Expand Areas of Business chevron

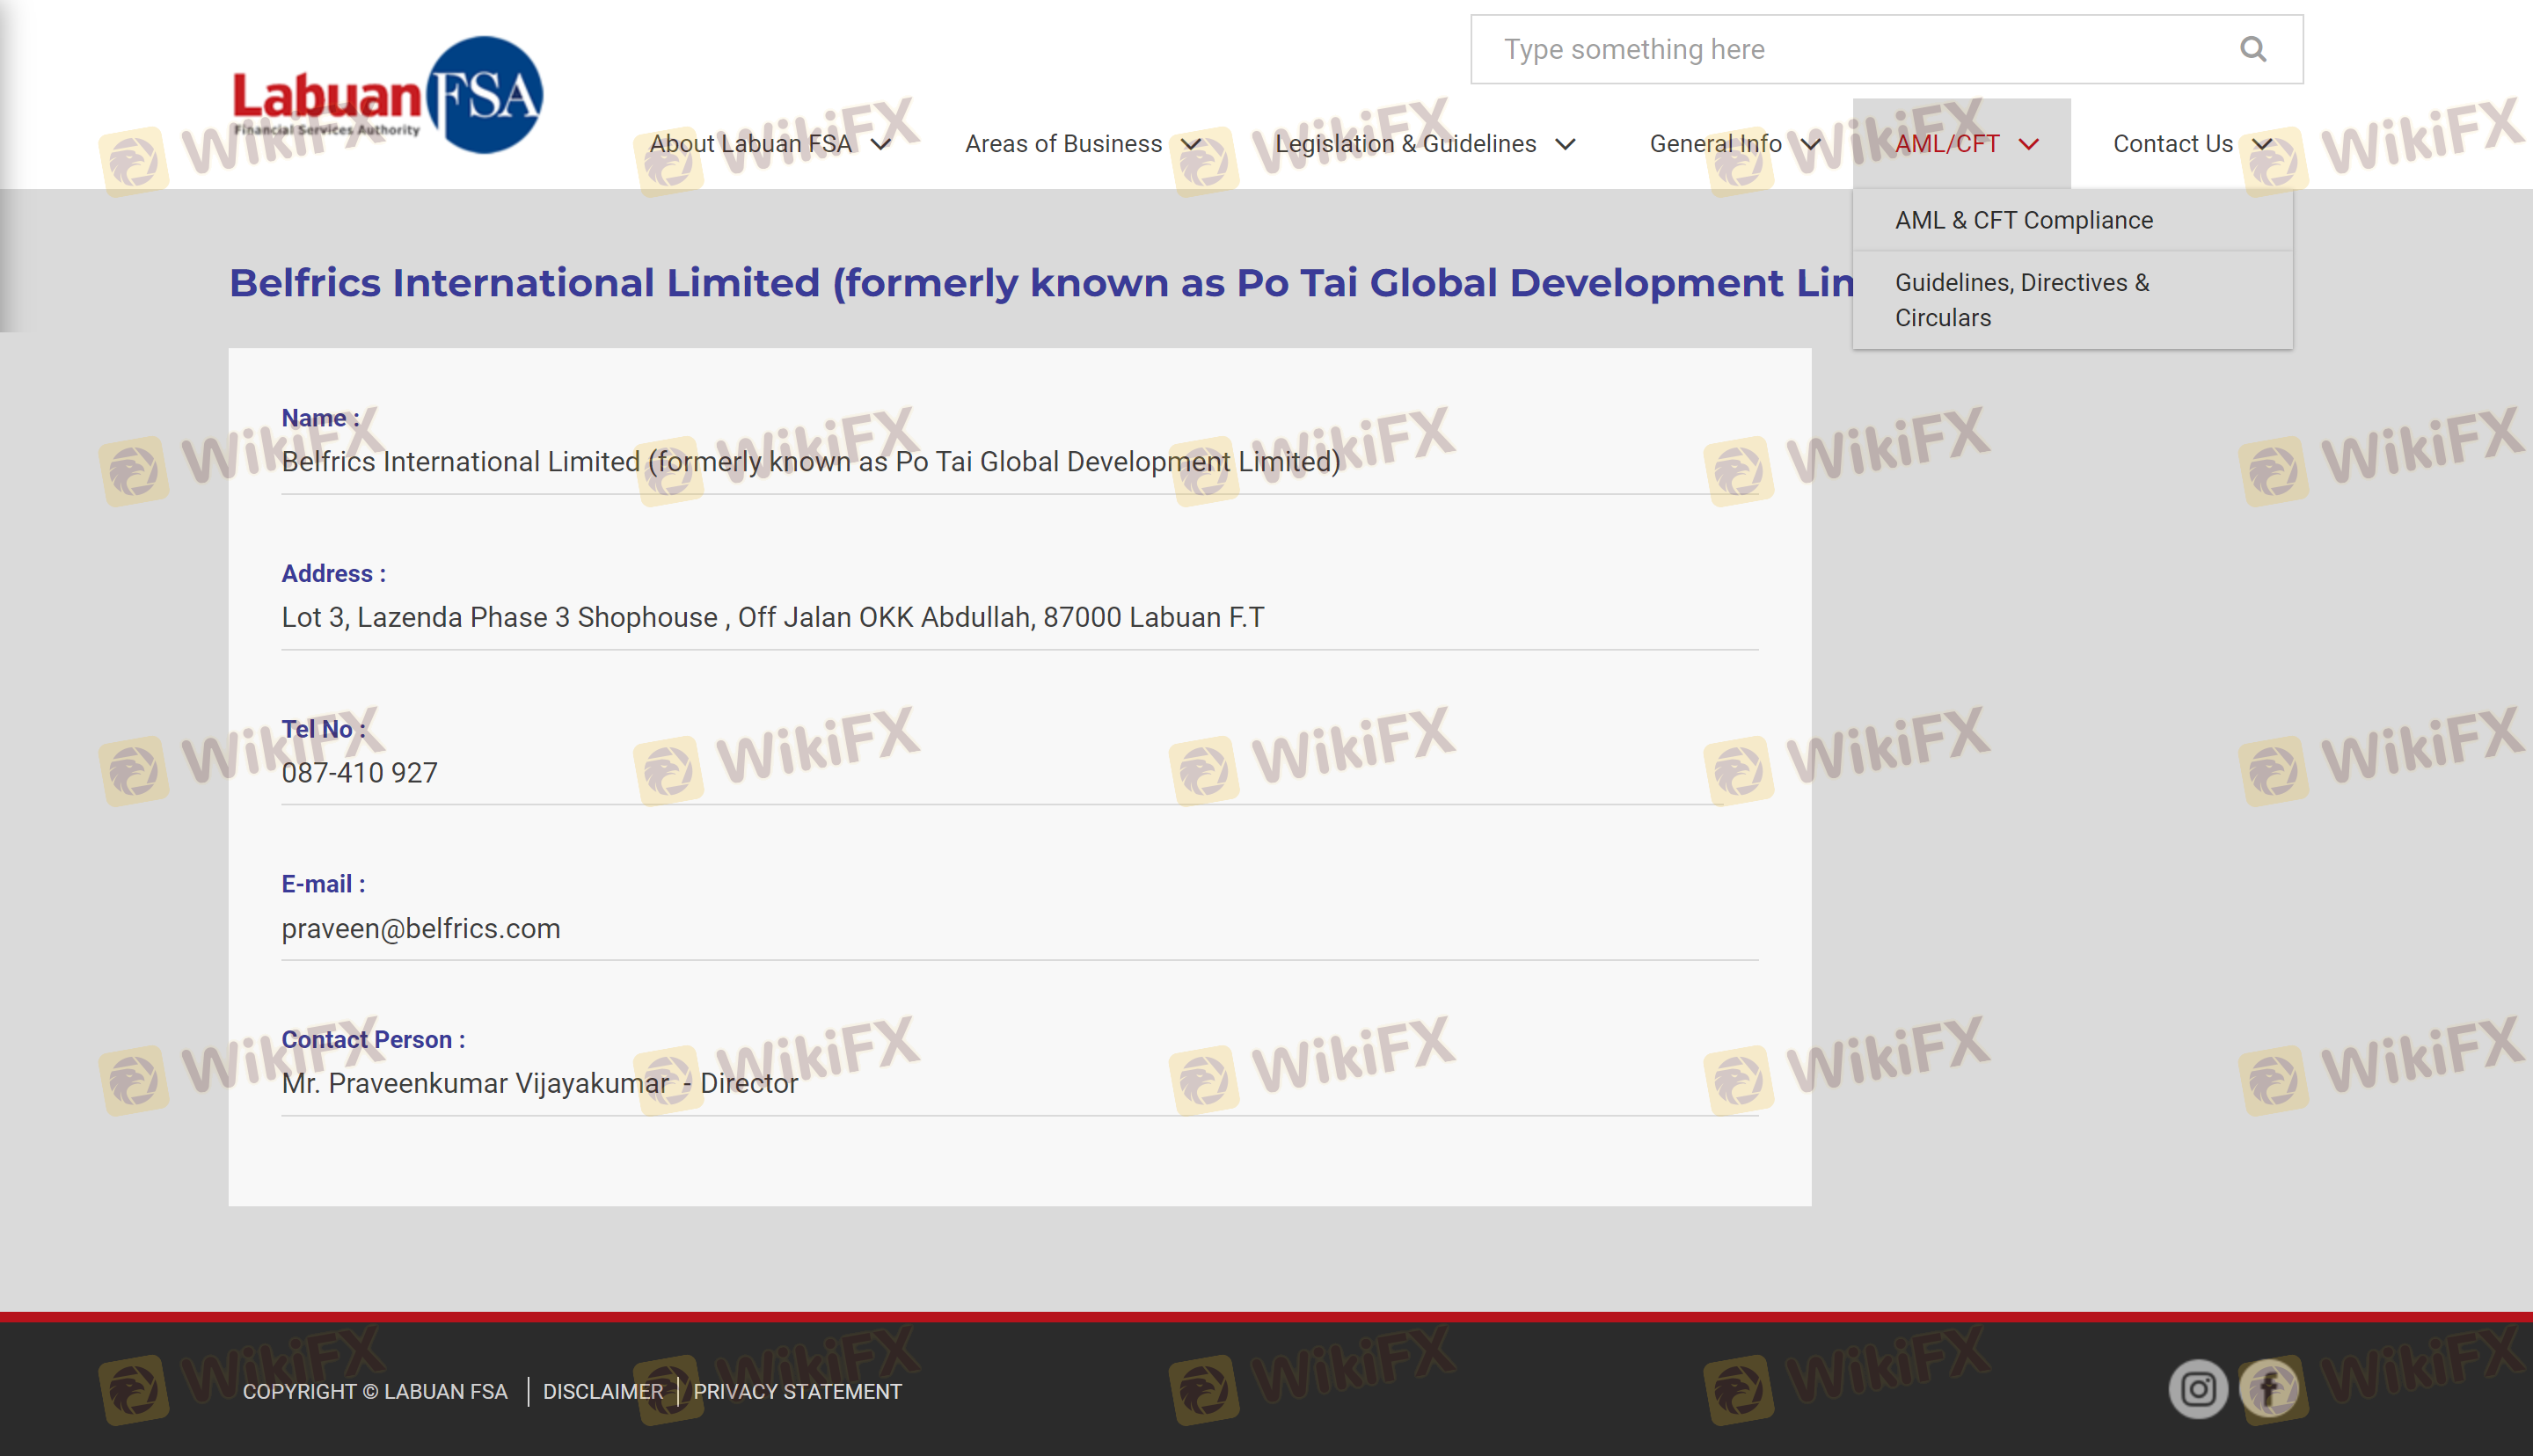click(1191, 145)
